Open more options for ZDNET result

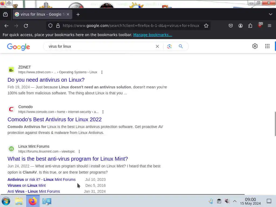click(x=102, y=72)
